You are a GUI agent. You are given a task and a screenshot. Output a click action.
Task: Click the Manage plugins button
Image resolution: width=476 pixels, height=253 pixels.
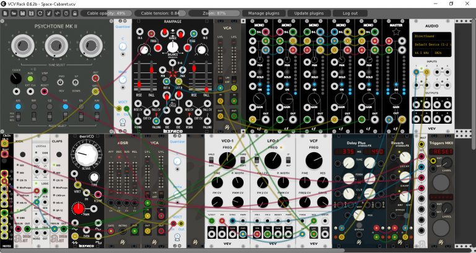pos(264,14)
